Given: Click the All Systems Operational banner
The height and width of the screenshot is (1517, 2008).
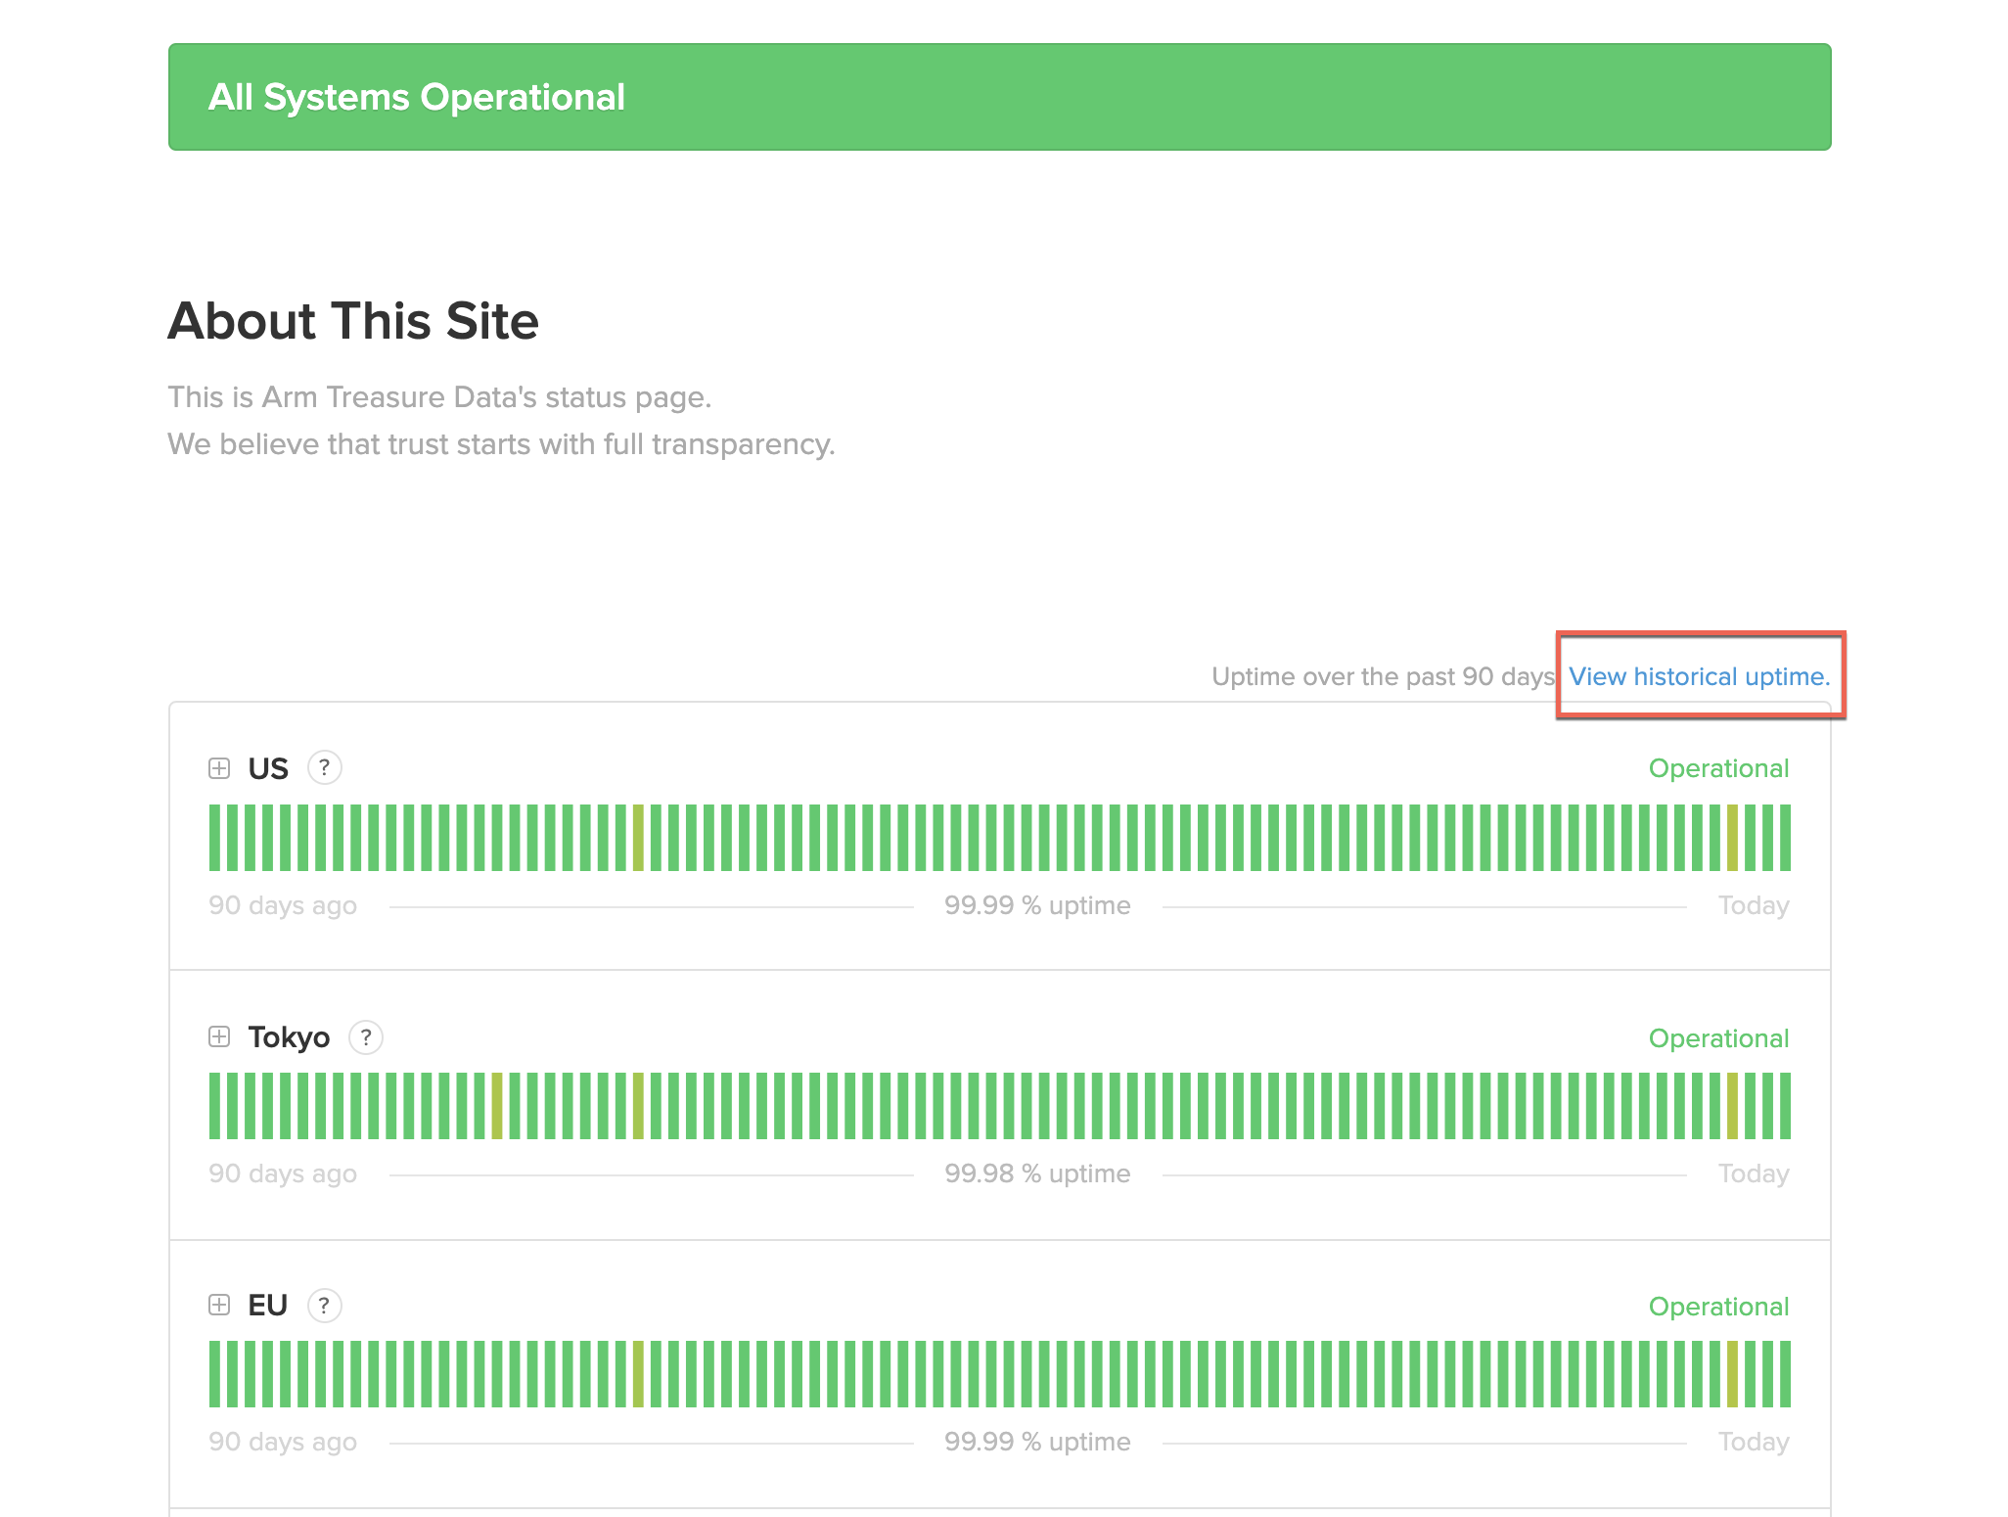Looking at the screenshot, I should pyautogui.click(x=999, y=97).
